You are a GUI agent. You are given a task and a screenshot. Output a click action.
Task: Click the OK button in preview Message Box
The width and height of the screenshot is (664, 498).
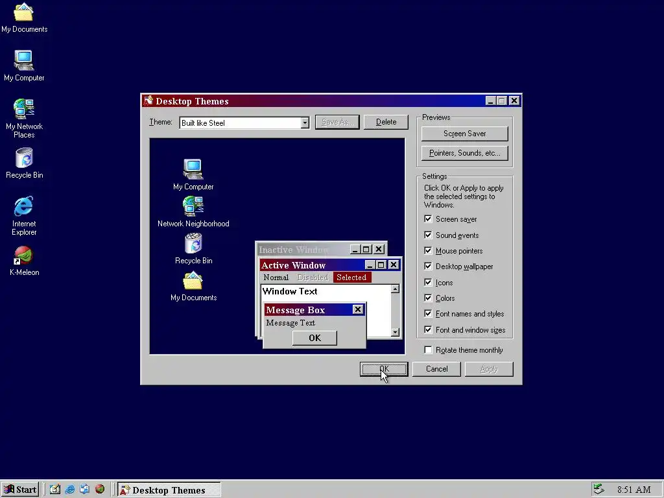[314, 338]
